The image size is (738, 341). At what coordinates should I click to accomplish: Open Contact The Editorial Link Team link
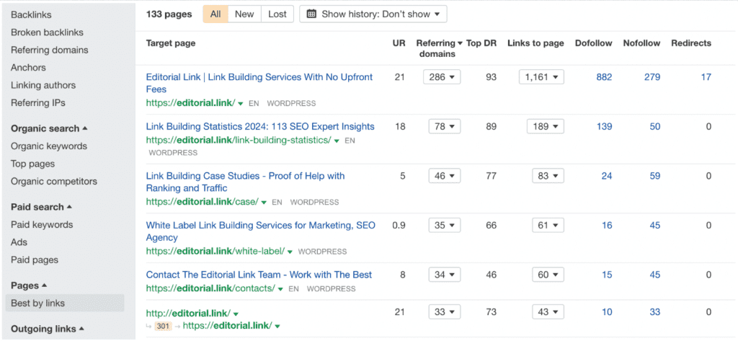(259, 275)
